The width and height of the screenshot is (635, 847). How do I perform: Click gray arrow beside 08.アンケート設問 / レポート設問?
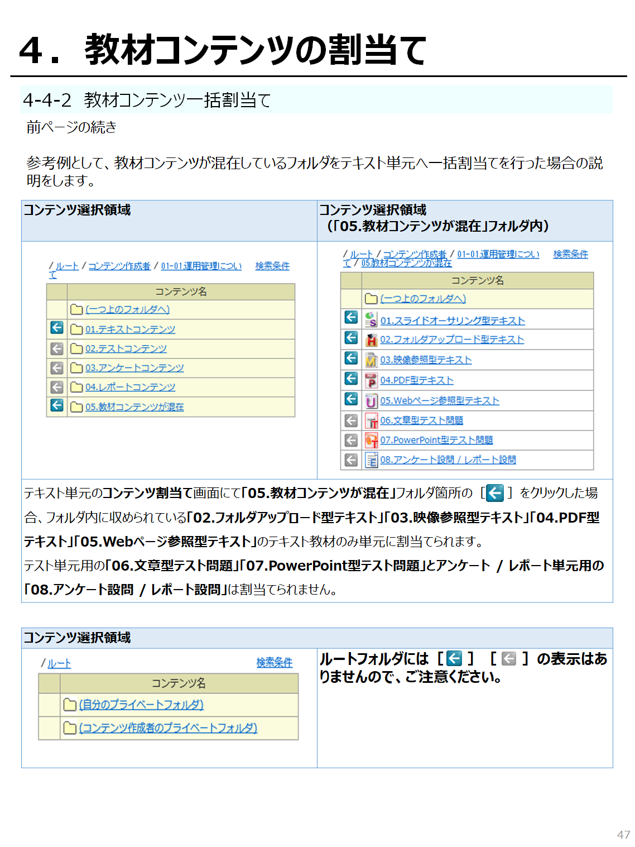point(351,460)
